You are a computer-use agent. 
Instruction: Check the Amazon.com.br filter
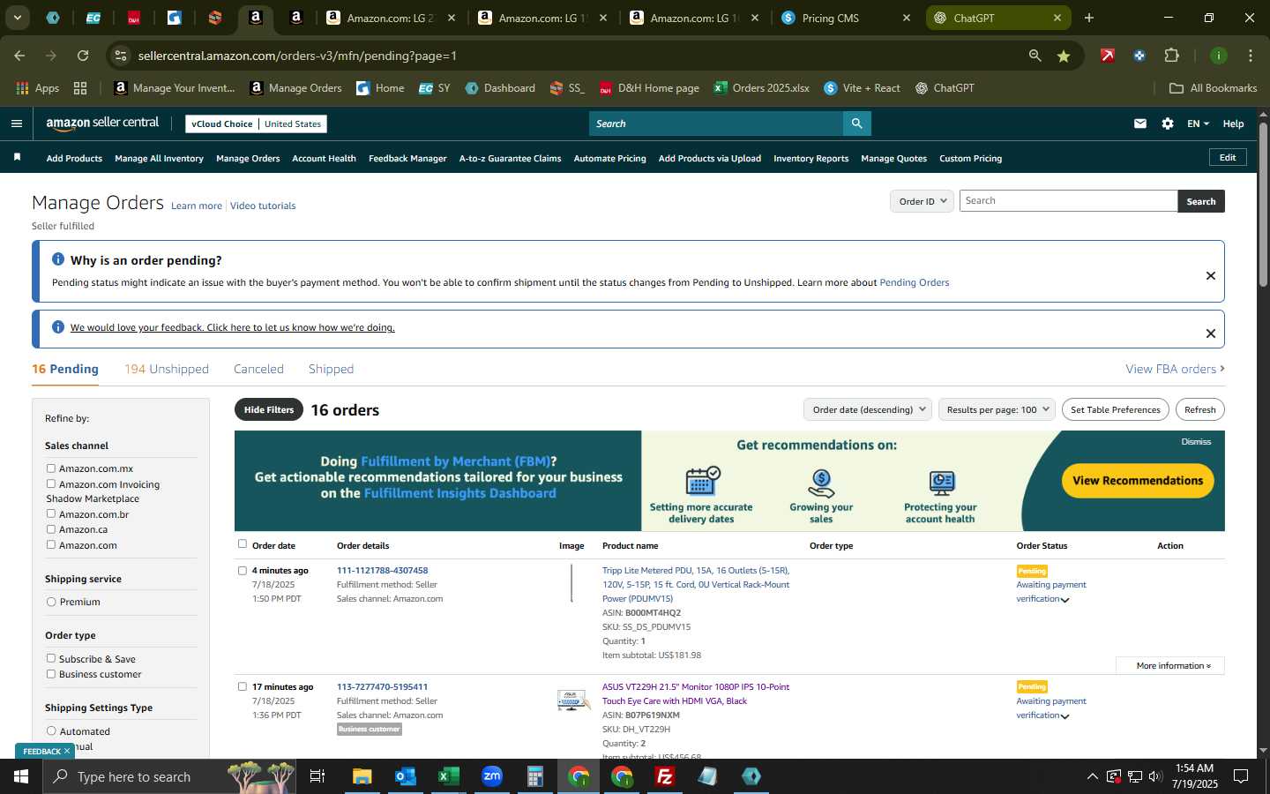point(51,513)
